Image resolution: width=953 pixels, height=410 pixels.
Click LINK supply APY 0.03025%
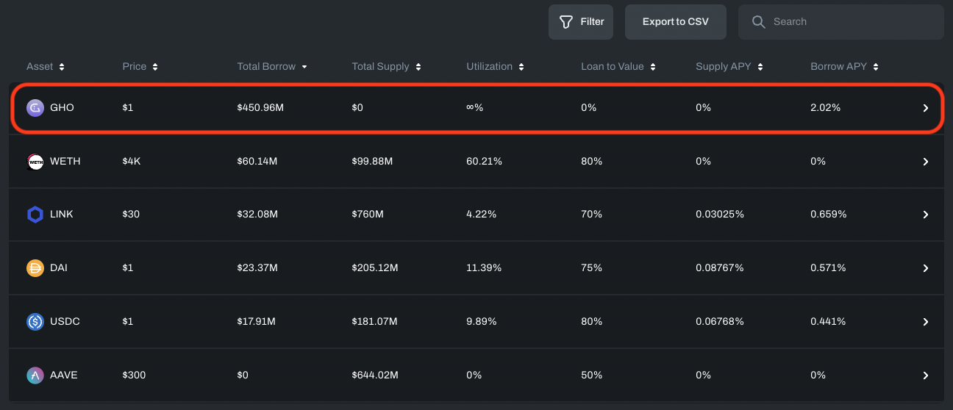pyautogui.click(x=720, y=215)
